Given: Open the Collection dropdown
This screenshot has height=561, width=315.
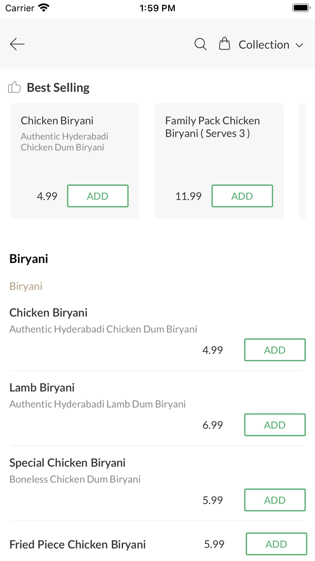Looking at the screenshot, I should (x=265, y=44).
